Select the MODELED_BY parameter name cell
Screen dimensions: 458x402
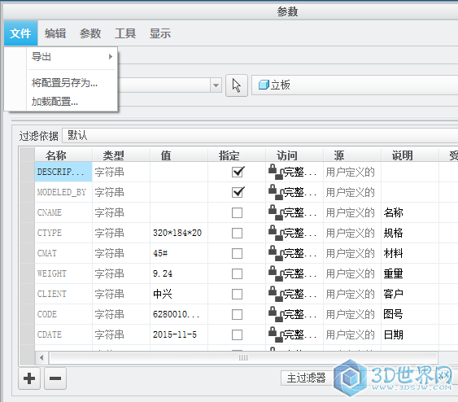63,192
